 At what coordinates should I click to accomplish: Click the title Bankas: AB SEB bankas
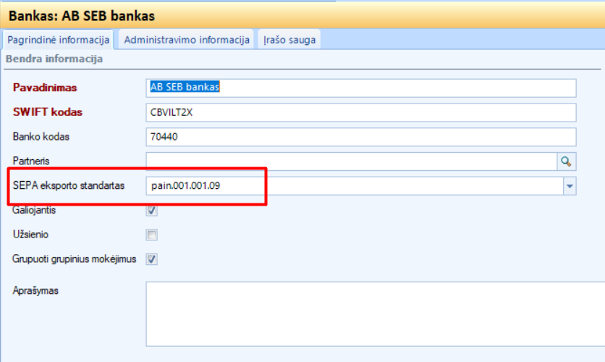coord(82,16)
